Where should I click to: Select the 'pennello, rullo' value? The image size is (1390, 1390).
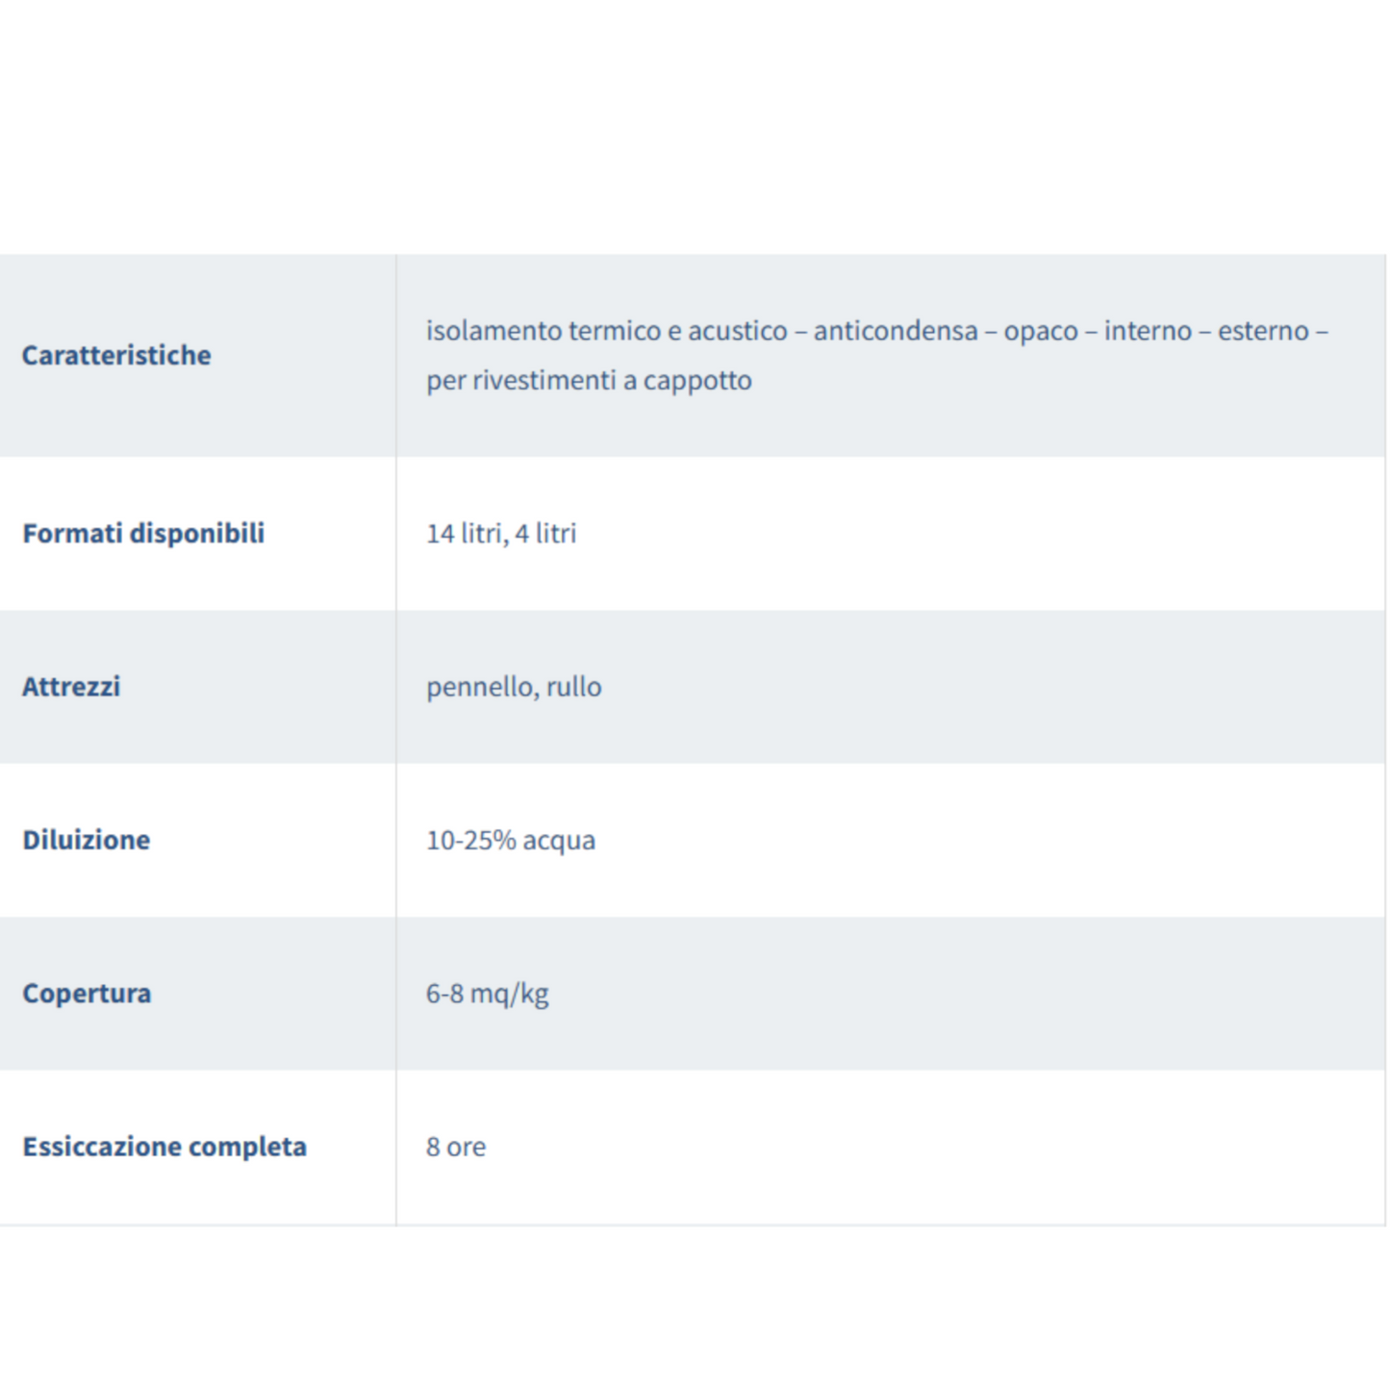pos(514,687)
